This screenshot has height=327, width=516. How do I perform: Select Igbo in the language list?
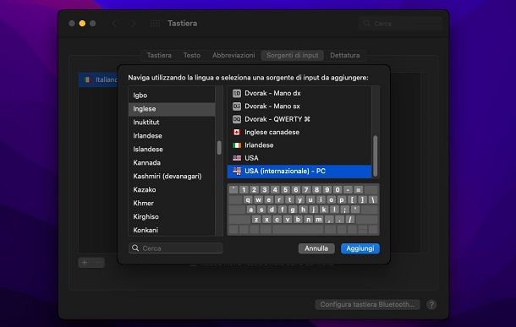172,95
